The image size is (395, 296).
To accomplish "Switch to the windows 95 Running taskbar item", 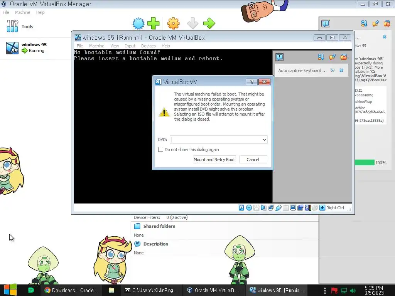I will 276,290.
